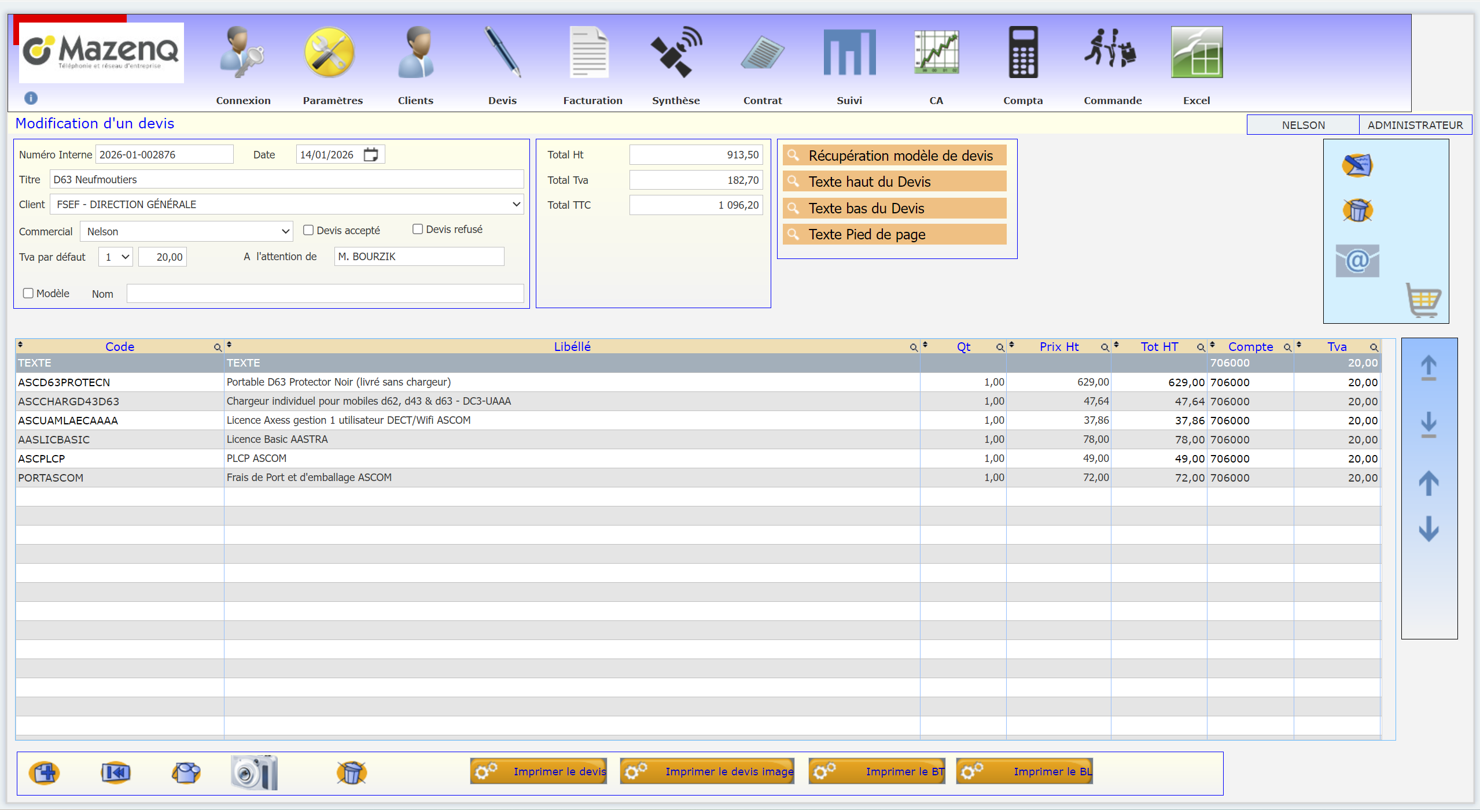
Task: Open the Synthèse satellite icon
Action: click(676, 52)
